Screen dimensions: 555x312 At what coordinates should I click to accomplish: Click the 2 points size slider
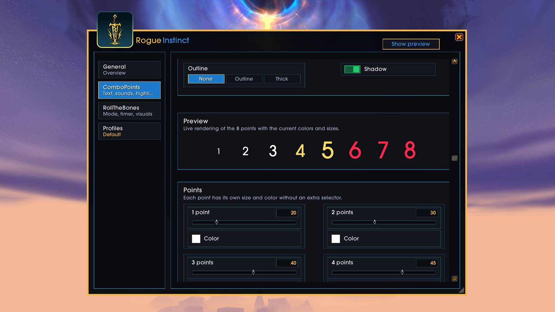point(384,222)
